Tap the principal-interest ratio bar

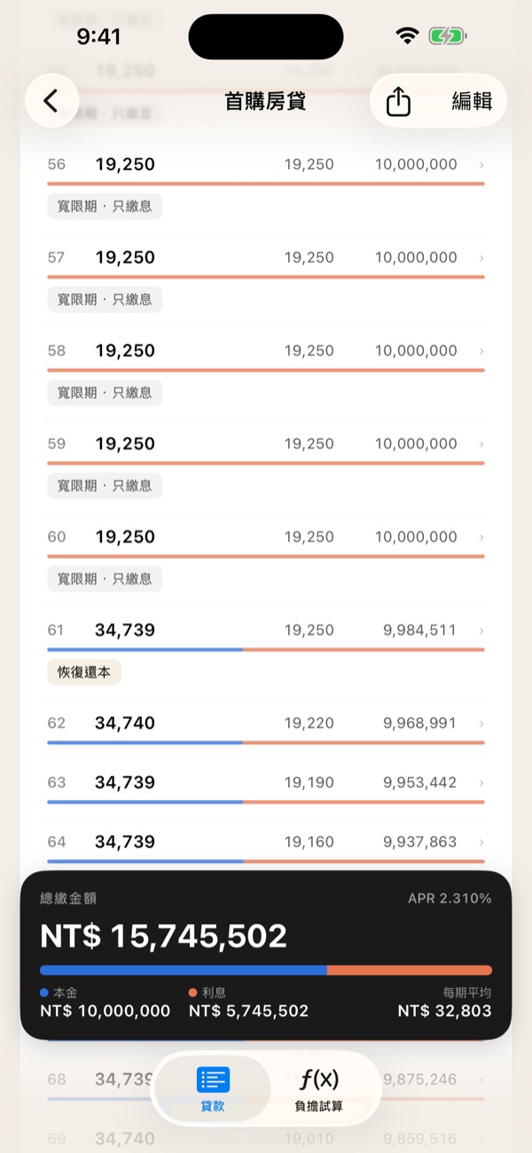pyautogui.click(x=266, y=970)
